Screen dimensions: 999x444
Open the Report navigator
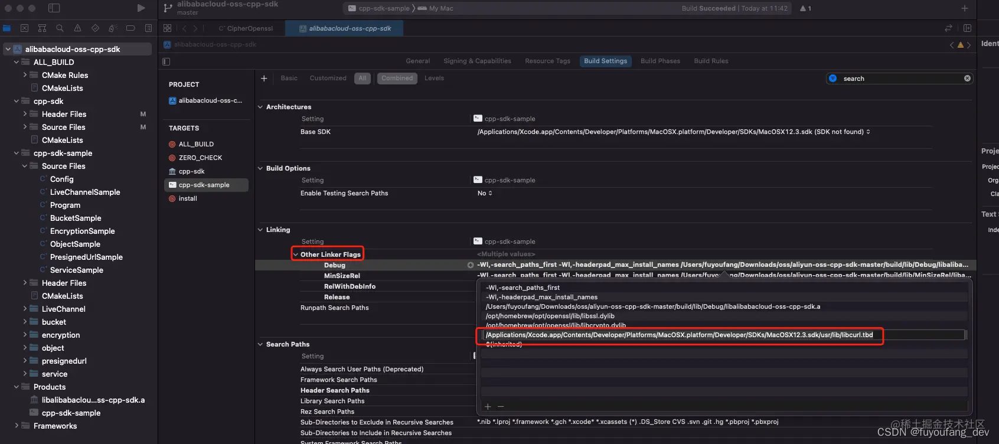click(148, 28)
